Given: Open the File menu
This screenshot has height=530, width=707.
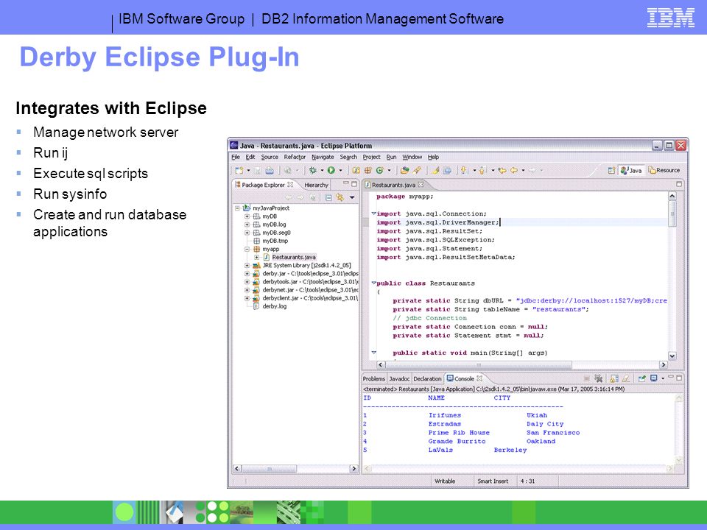Looking at the screenshot, I should click(x=236, y=157).
